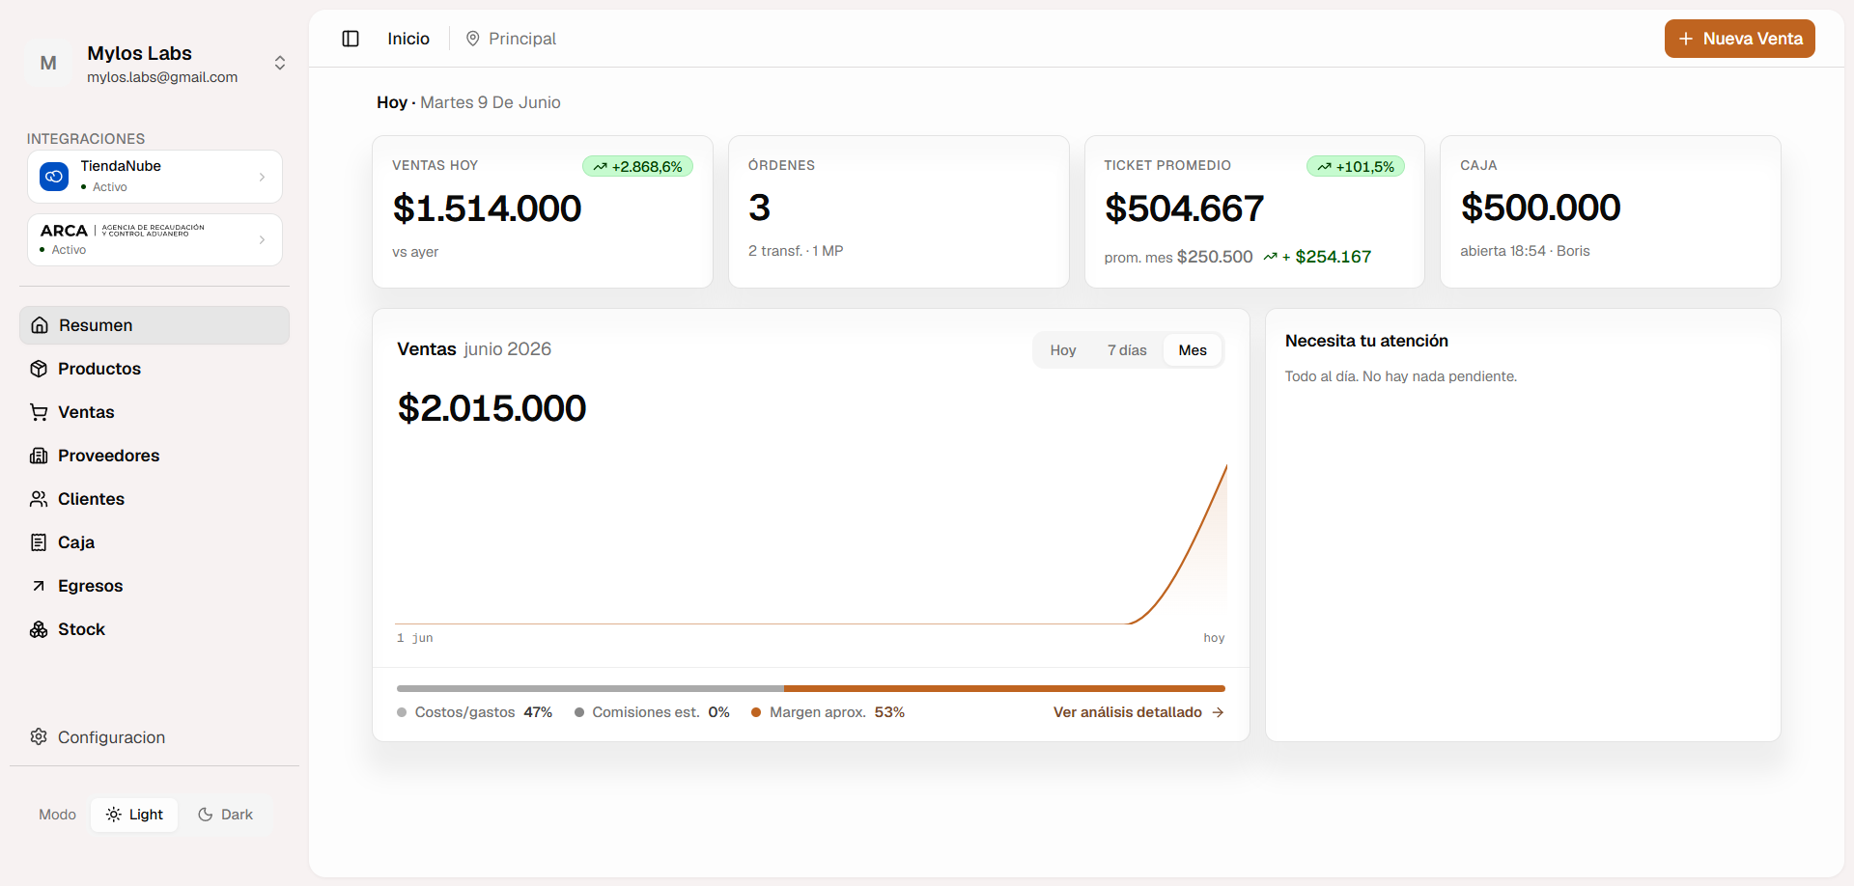Screen dimensions: 1854x886
Task: Open the Resumen menu item
Action: click(154, 325)
